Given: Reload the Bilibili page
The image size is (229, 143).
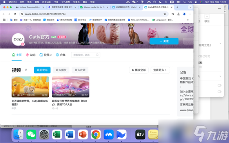Looking at the screenshot, I should tap(15, 14).
